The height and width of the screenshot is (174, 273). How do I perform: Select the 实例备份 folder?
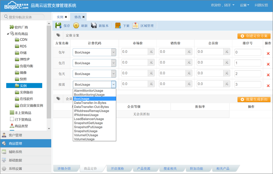pos(24,92)
